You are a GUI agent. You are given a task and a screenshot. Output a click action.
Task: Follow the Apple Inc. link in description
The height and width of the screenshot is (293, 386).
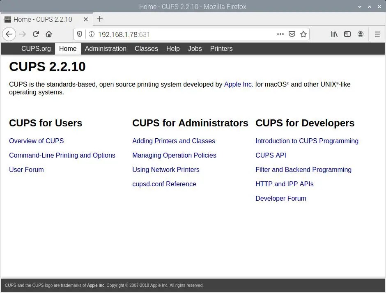[x=239, y=84]
